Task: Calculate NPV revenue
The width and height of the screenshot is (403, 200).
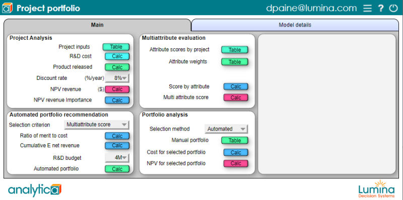Action: click(117, 89)
